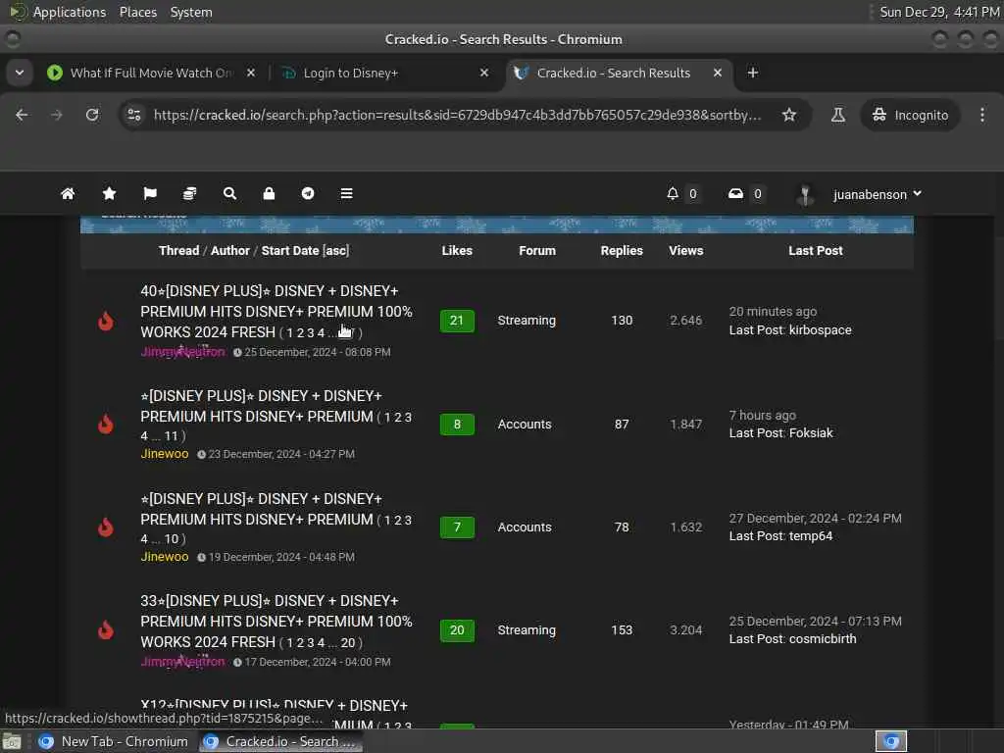
Task: Check the notification bell alerts
Action: [673, 193]
